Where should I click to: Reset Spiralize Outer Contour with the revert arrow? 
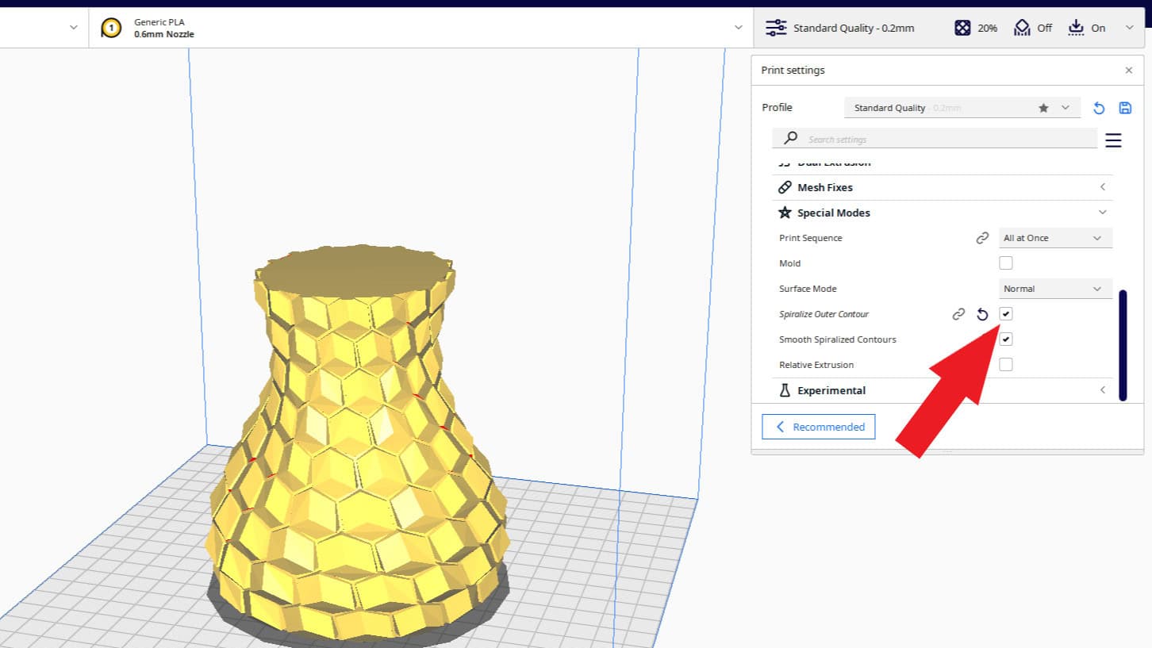983,314
